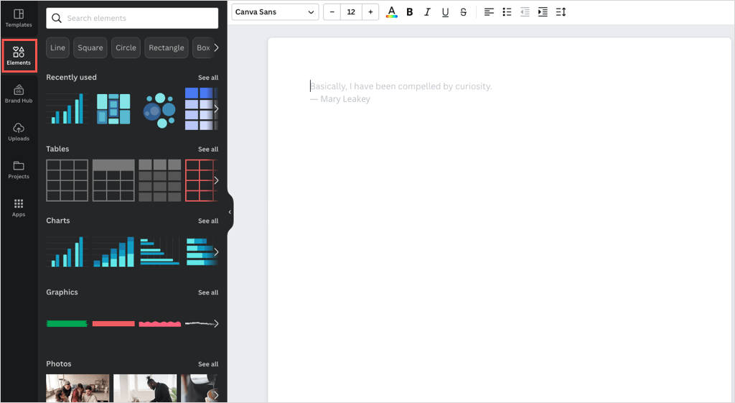Toggle italic formatting
The height and width of the screenshot is (403, 735).
pos(427,12)
